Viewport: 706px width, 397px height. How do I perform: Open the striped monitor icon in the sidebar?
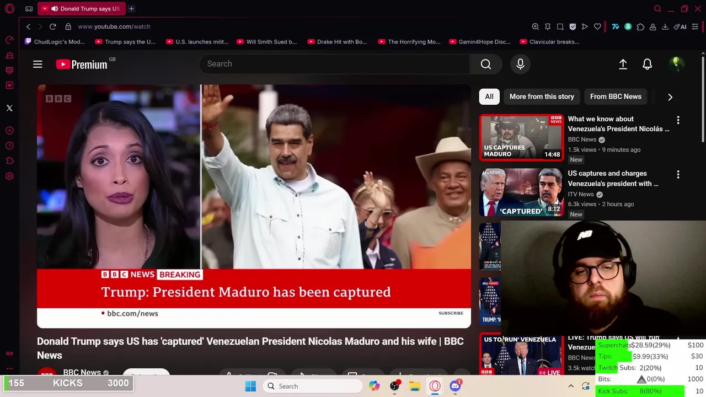(9, 71)
